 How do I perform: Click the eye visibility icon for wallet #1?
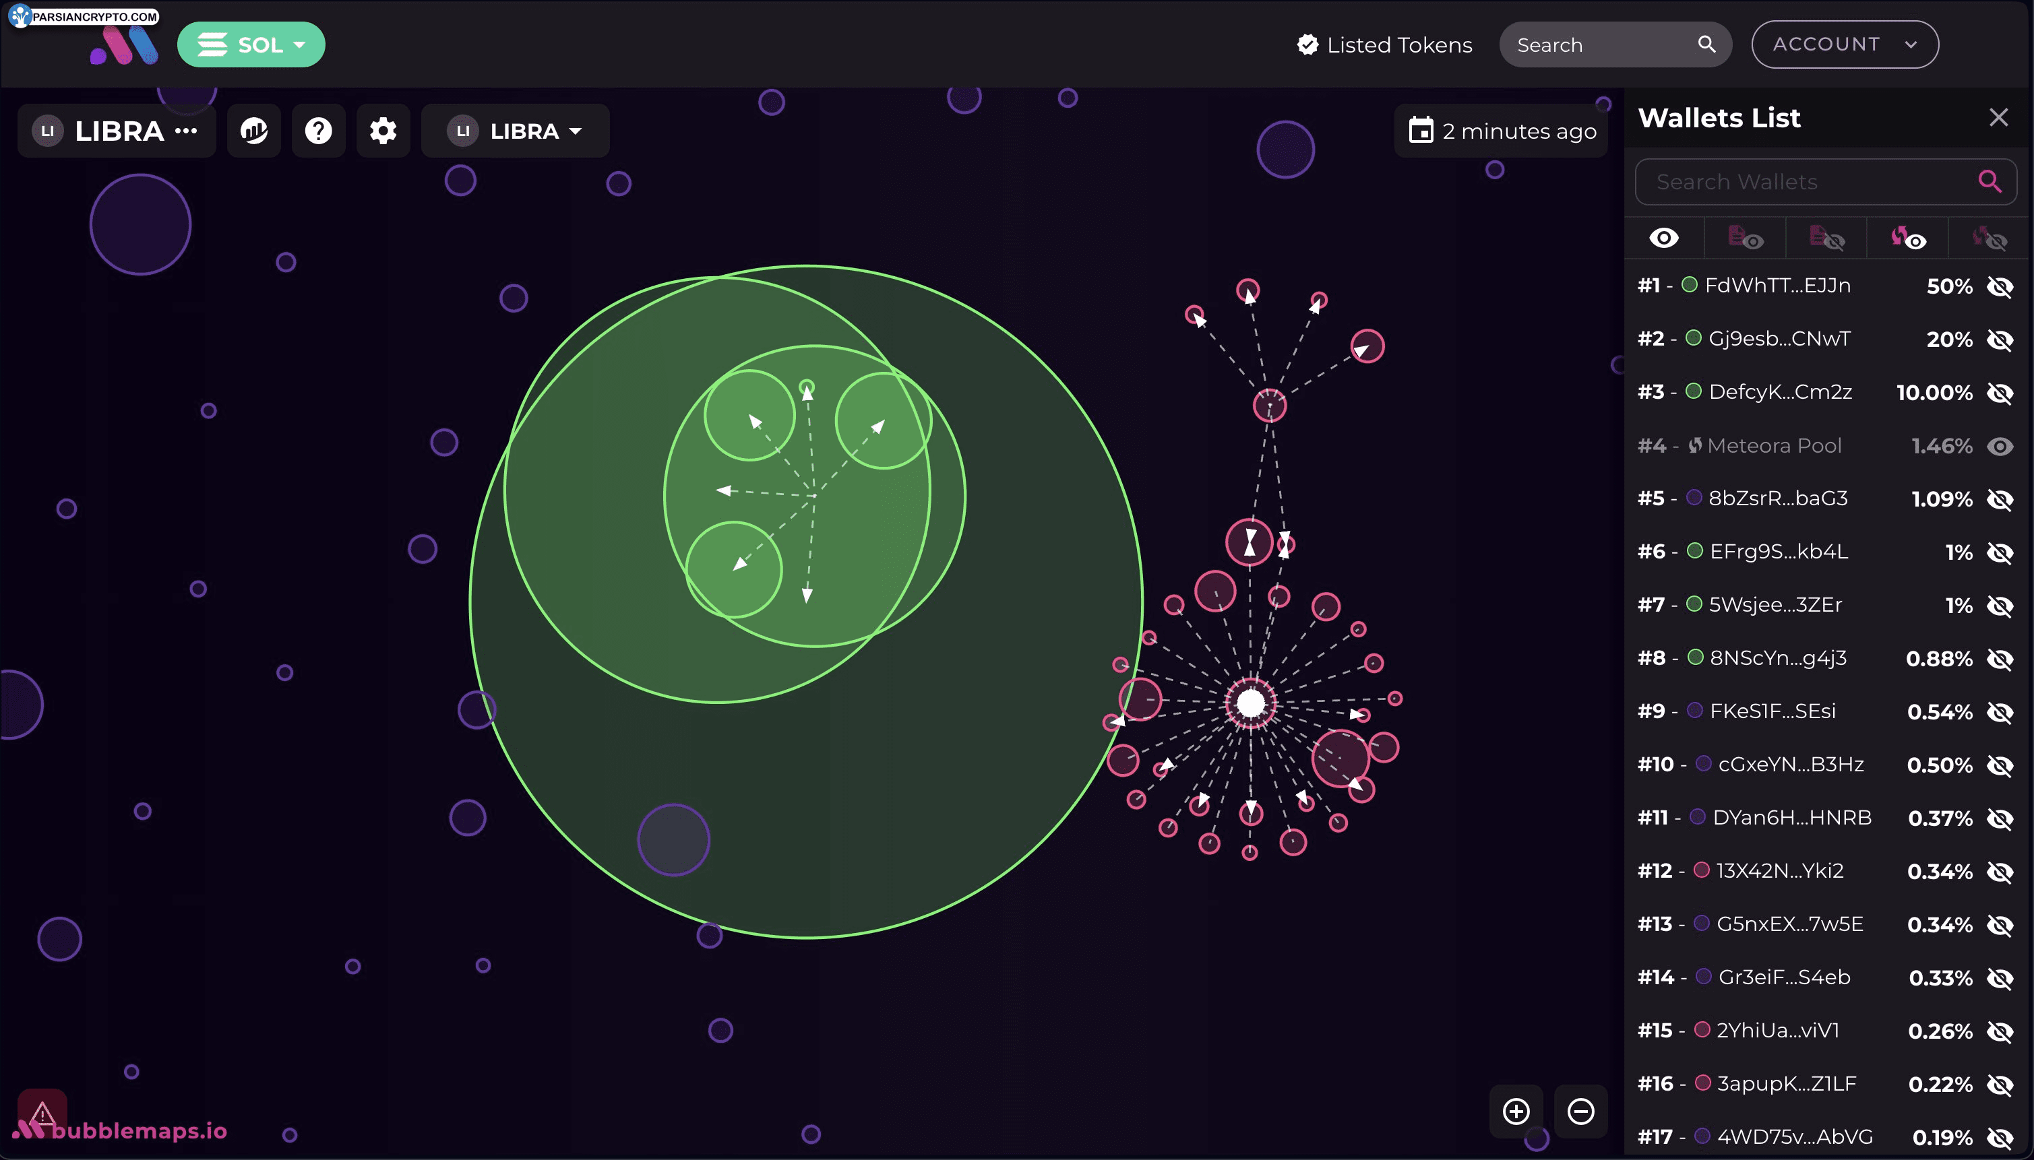pyautogui.click(x=2000, y=285)
